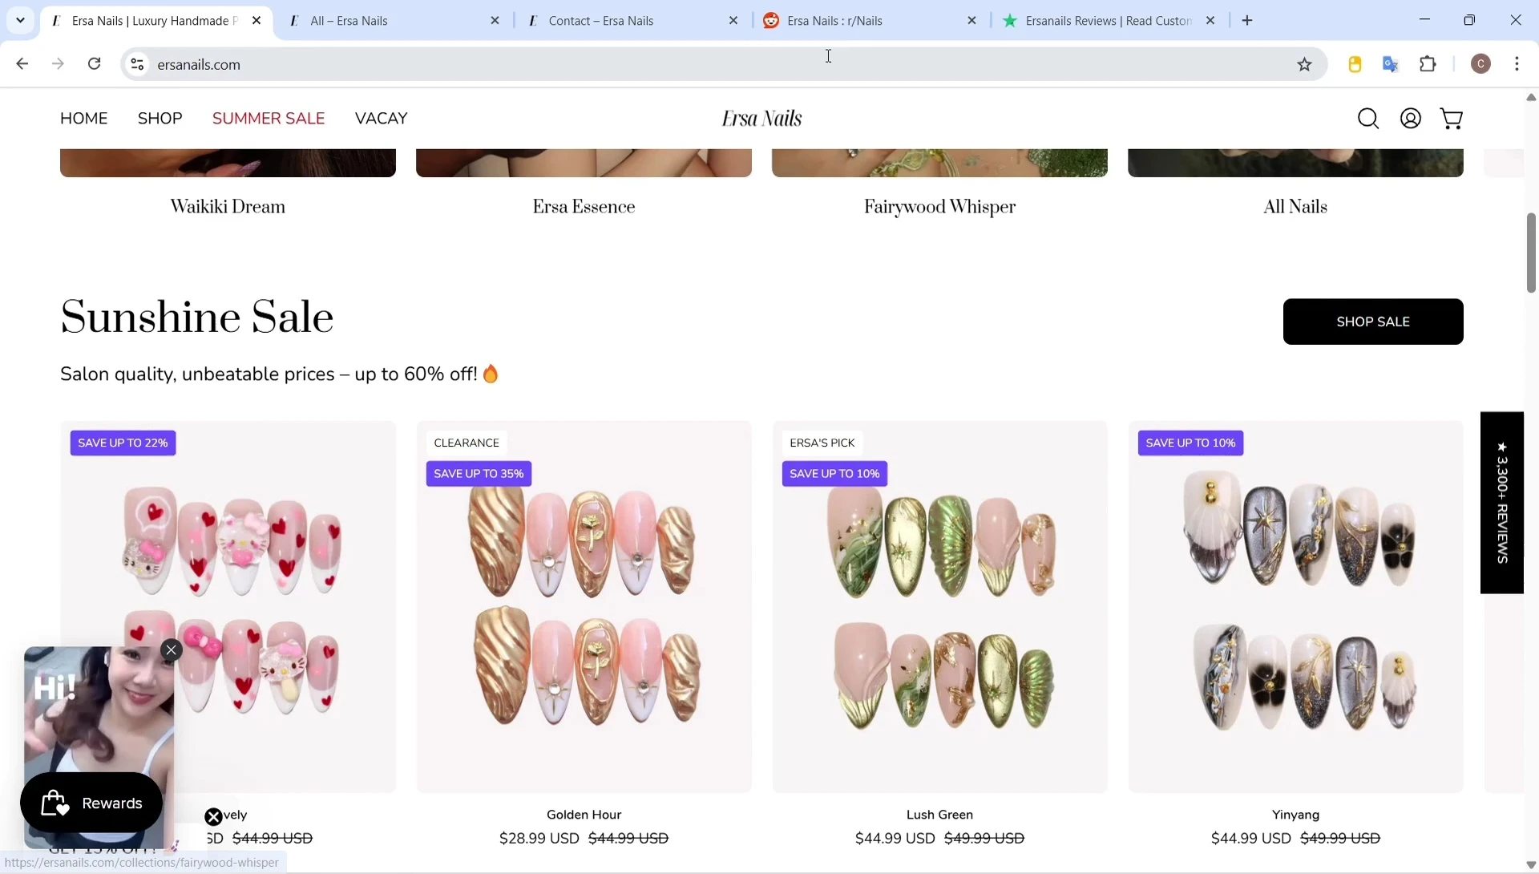Open VACAY navigation link
This screenshot has height=874, width=1539.
(x=382, y=119)
